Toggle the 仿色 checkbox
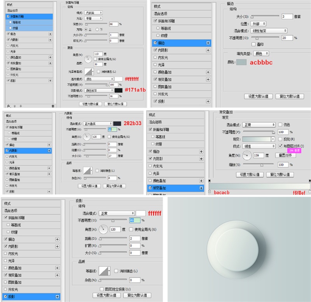The image size is (311, 302). (x=280, y=125)
